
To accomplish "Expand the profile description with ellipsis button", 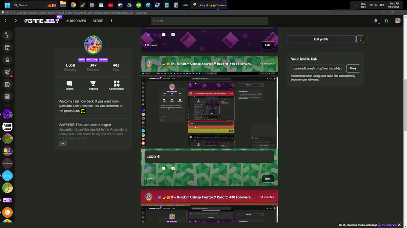I will coord(63,143).
